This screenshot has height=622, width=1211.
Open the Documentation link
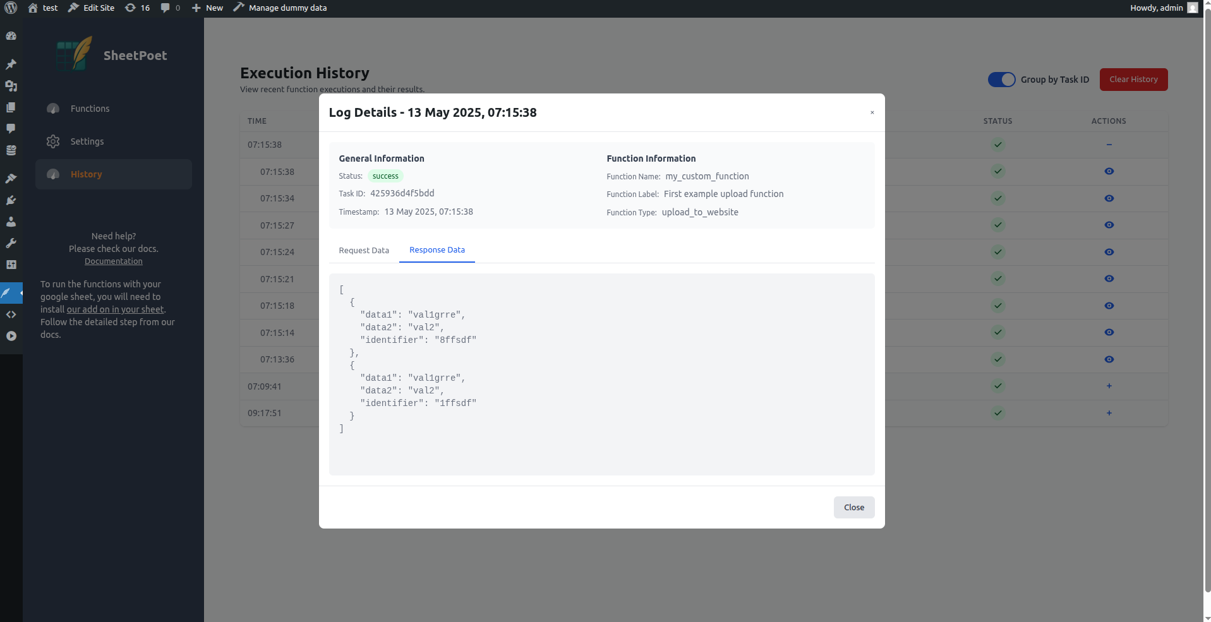tap(114, 261)
